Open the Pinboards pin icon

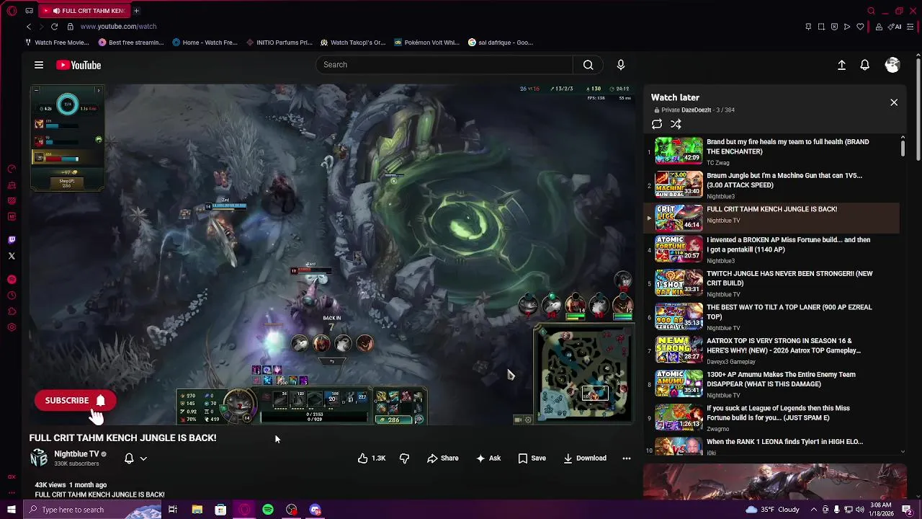(x=808, y=27)
